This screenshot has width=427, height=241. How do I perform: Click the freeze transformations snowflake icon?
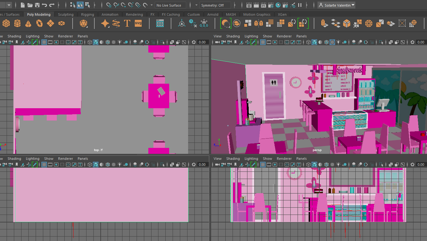204,23
